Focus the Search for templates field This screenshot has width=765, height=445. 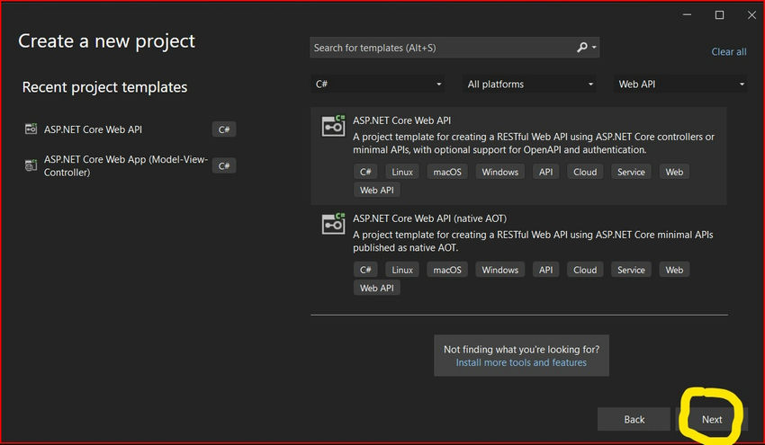pyautogui.click(x=442, y=48)
